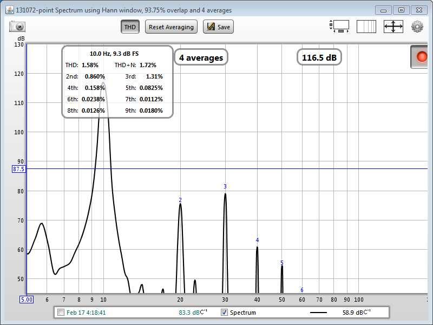The height and width of the screenshot is (325, 433).
Task: Open the graph limits icon
Action: coord(339,27)
